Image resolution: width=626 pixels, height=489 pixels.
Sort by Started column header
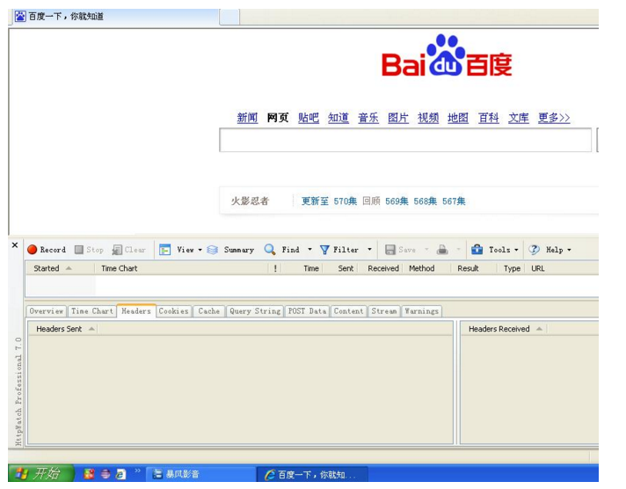[60, 268]
